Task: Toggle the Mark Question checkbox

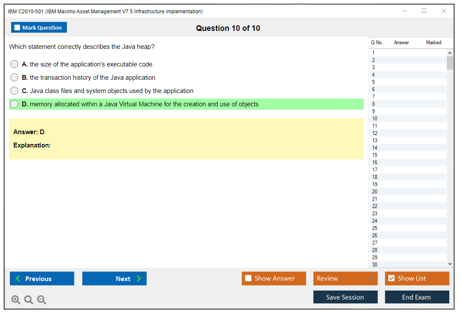Action: click(x=18, y=28)
